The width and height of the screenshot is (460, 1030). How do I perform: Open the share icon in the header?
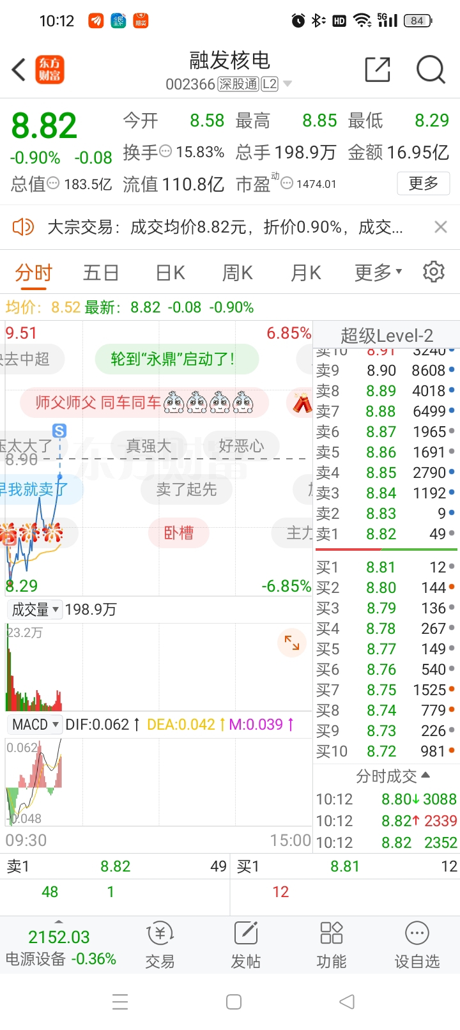point(378,70)
